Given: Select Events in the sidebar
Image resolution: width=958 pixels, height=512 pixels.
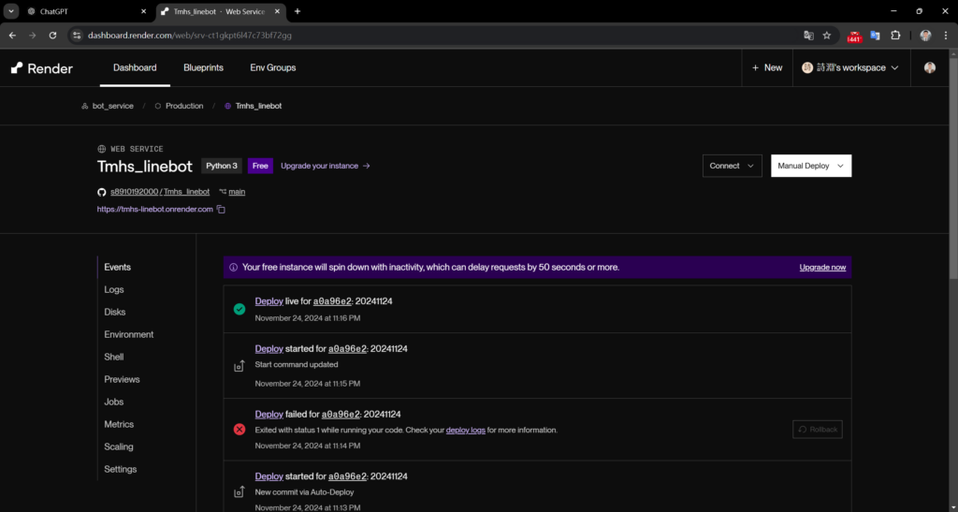Looking at the screenshot, I should 117,267.
